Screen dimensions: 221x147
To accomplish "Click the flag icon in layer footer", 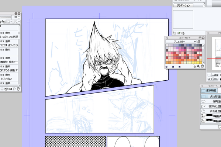I will (x=14, y=89).
